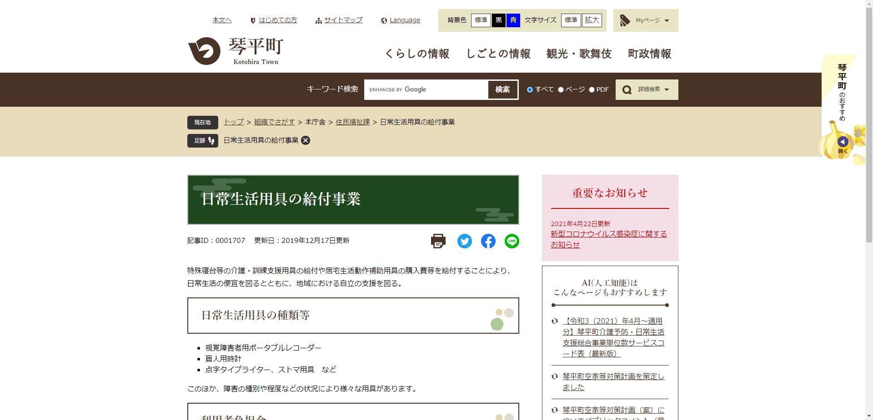The height and width of the screenshot is (420, 873).
Task: Share the page via LINE
Action: pos(512,241)
